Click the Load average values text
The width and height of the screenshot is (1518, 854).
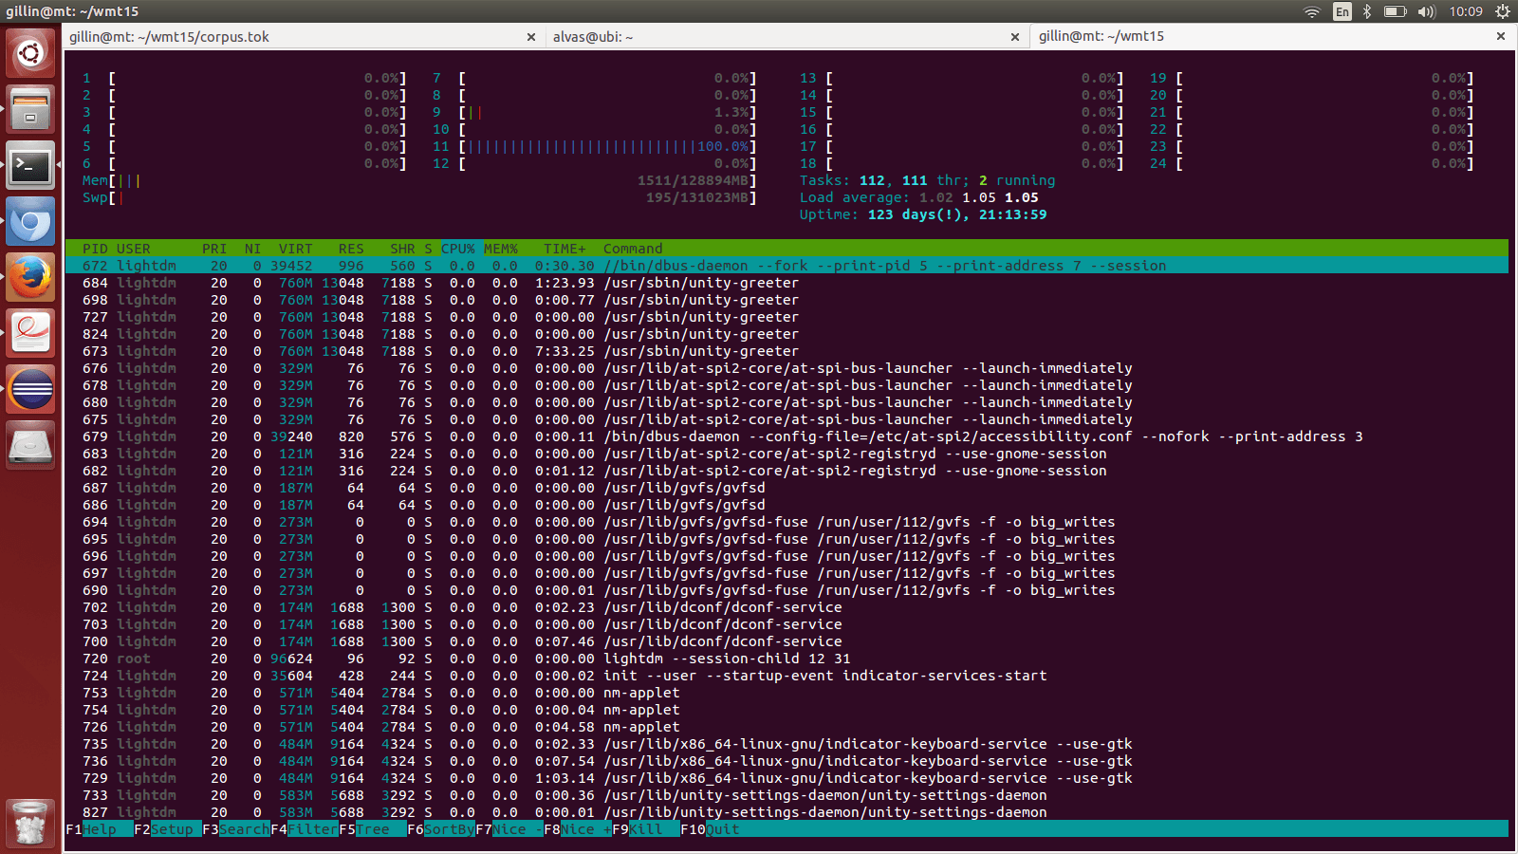tap(978, 197)
